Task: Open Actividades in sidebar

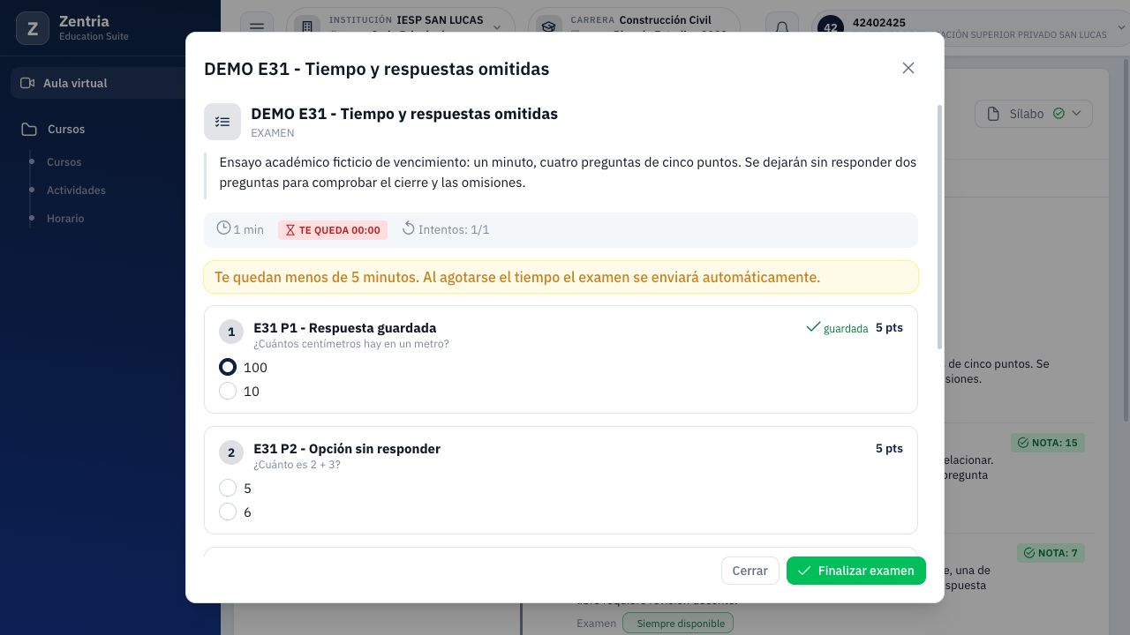Action: 76,190
